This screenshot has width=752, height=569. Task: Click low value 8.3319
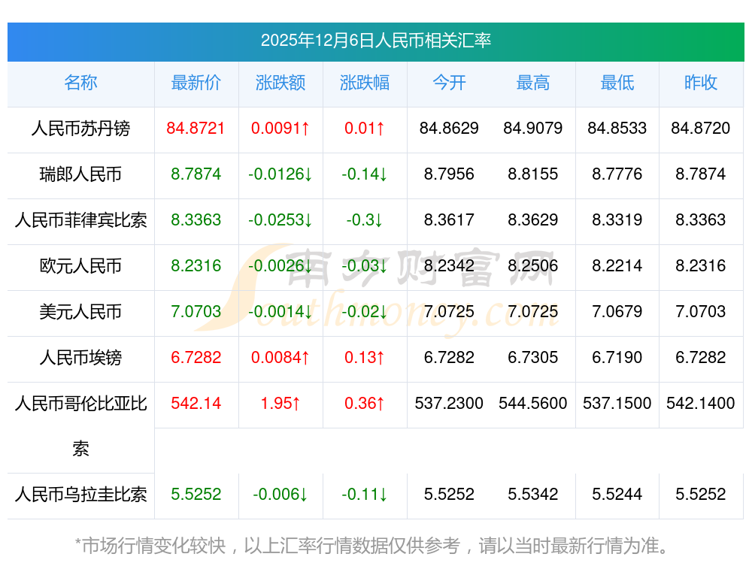pyautogui.click(x=617, y=220)
